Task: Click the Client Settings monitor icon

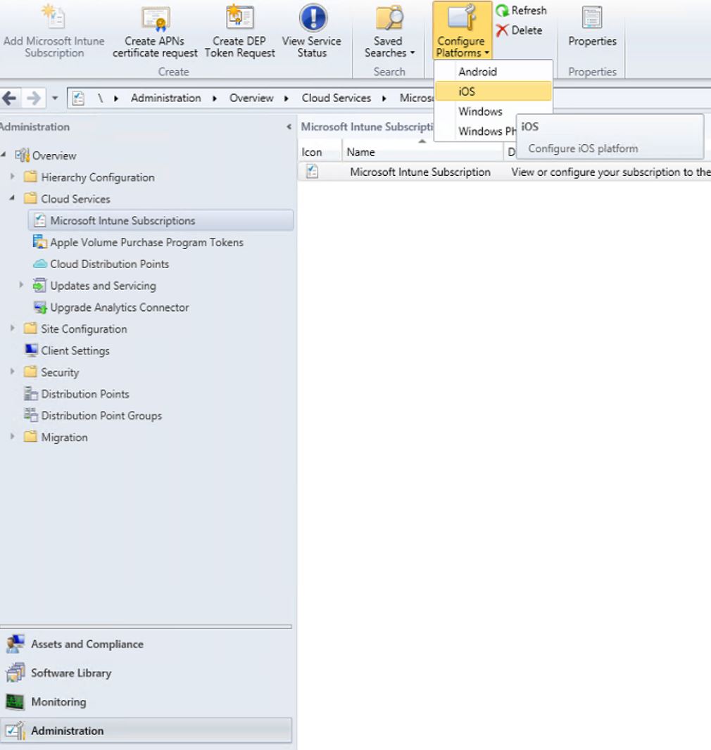Action: (31, 350)
